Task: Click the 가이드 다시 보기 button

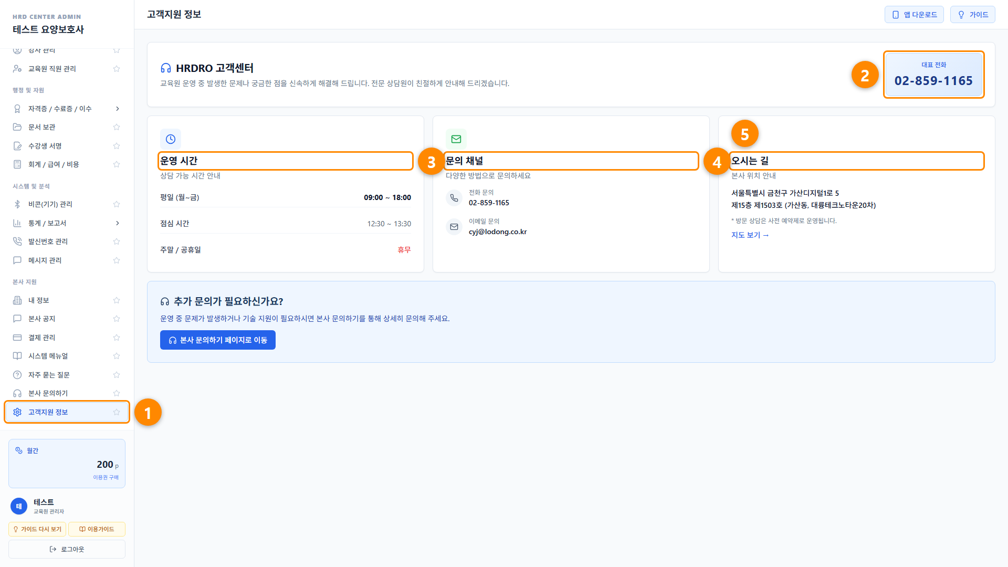Action: pos(37,529)
